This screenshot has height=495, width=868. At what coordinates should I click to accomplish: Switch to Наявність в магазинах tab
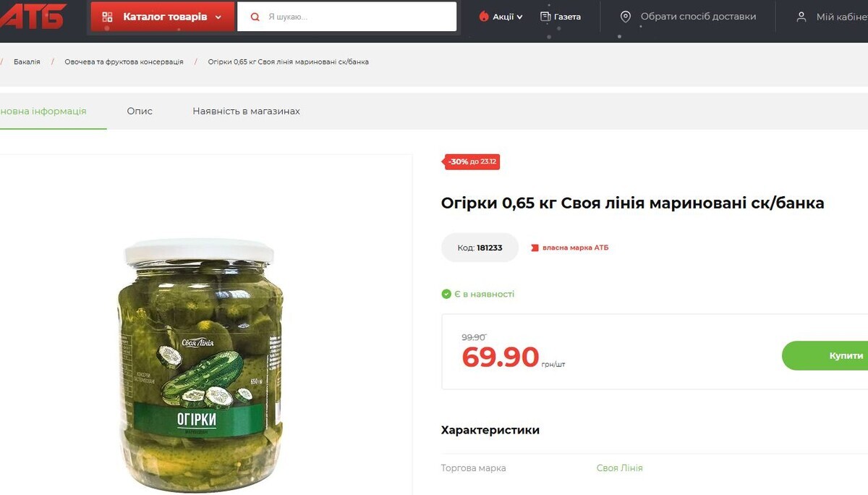click(246, 111)
